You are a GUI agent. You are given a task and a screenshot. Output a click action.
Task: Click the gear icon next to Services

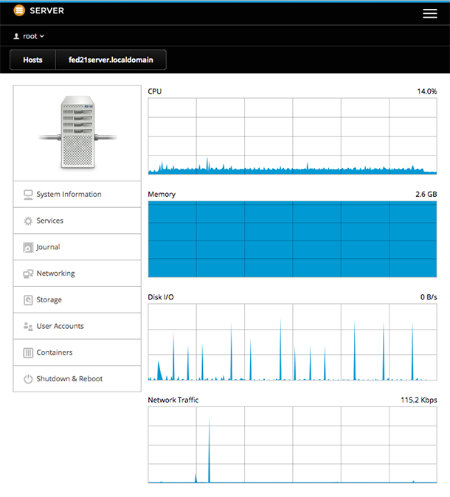point(28,221)
